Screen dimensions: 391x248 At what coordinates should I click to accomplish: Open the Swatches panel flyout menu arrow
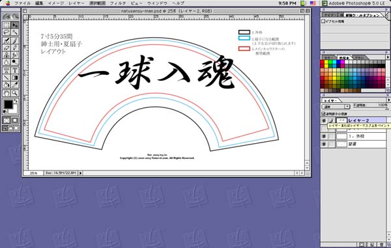[388, 57]
